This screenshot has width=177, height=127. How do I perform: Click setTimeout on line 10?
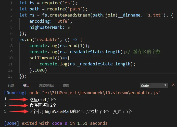pyautogui.click(x=42, y=58)
